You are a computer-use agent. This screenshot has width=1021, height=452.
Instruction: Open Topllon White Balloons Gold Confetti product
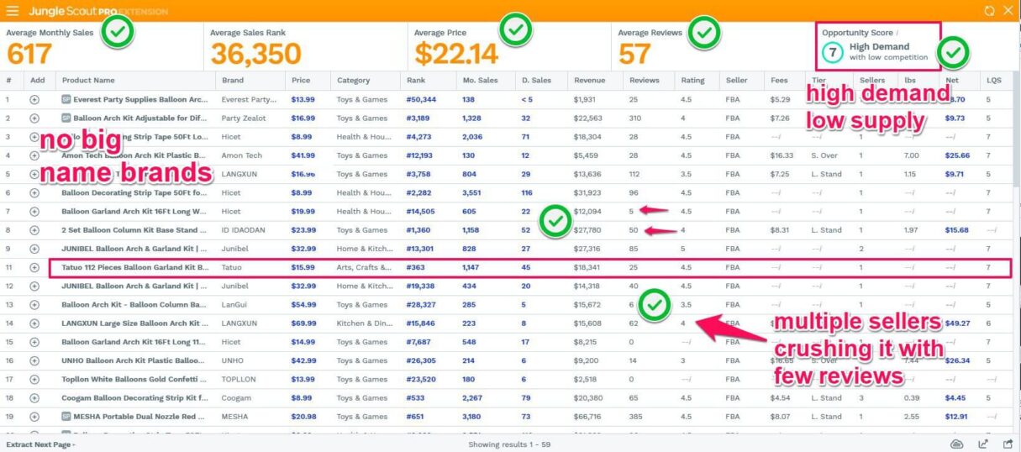134,380
